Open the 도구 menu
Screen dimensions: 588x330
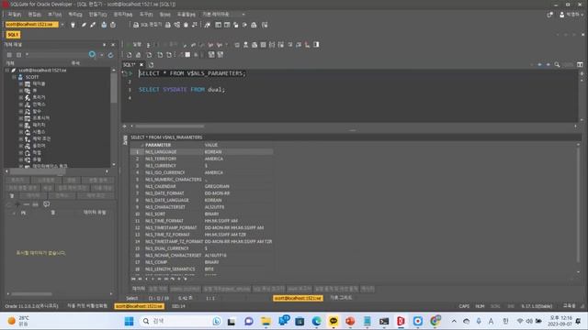[x=146, y=15]
